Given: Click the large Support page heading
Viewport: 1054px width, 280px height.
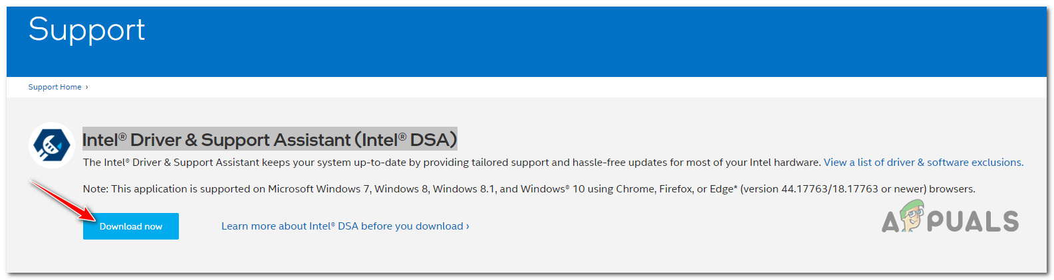Looking at the screenshot, I should [86, 30].
